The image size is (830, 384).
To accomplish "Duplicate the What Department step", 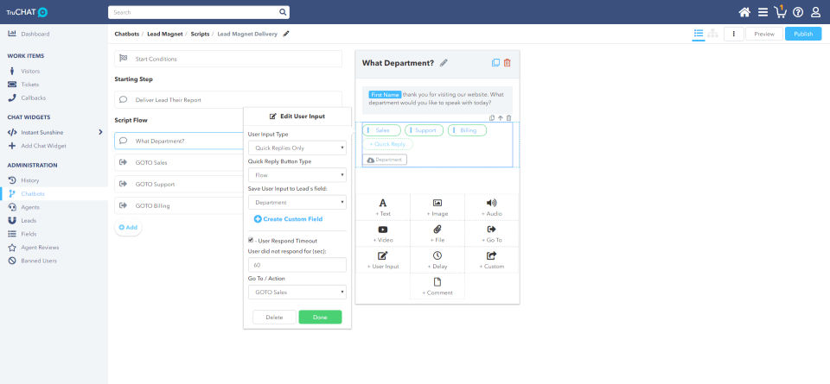I will click(495, 63).
